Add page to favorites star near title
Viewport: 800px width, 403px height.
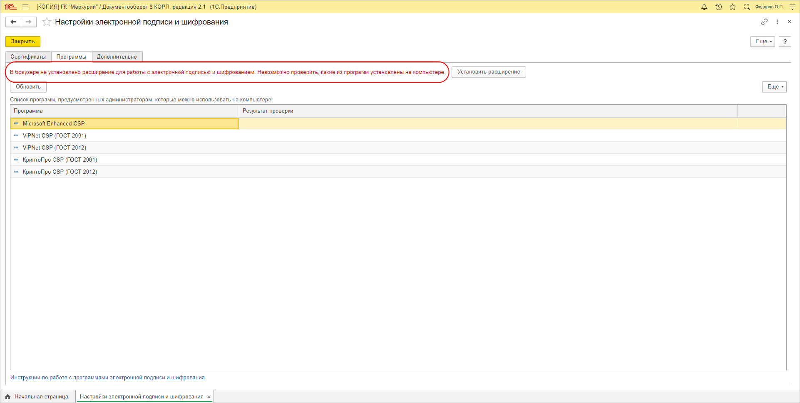[47, 22]
